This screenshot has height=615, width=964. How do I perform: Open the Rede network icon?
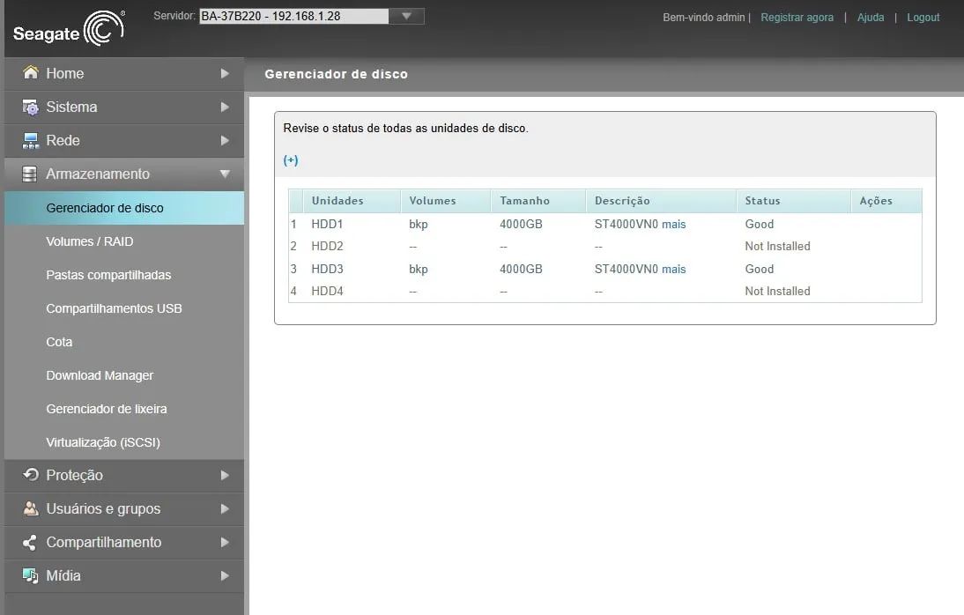pyautogui.click(x=30, y=140)
